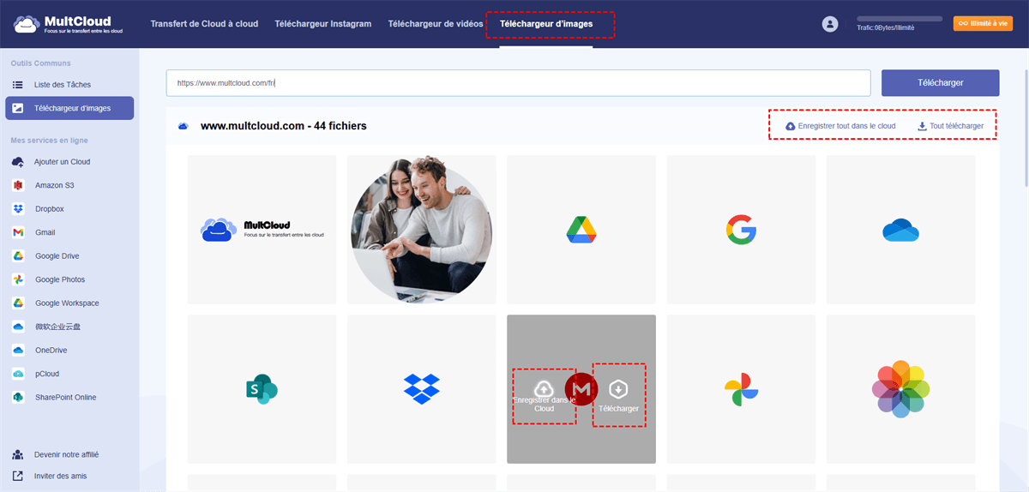Click the www.multcloud.com - 44 fichiers heading
The image size is (1029, 492).
click(x=284, y=126)
